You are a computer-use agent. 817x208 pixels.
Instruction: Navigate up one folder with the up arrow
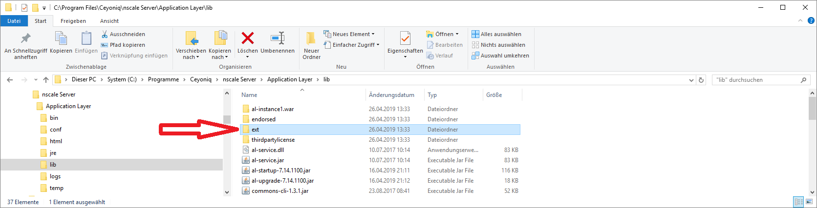[x=46, y=80]
